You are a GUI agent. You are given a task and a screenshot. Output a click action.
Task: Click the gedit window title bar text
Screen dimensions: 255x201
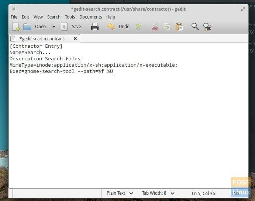tap(128, 9)
